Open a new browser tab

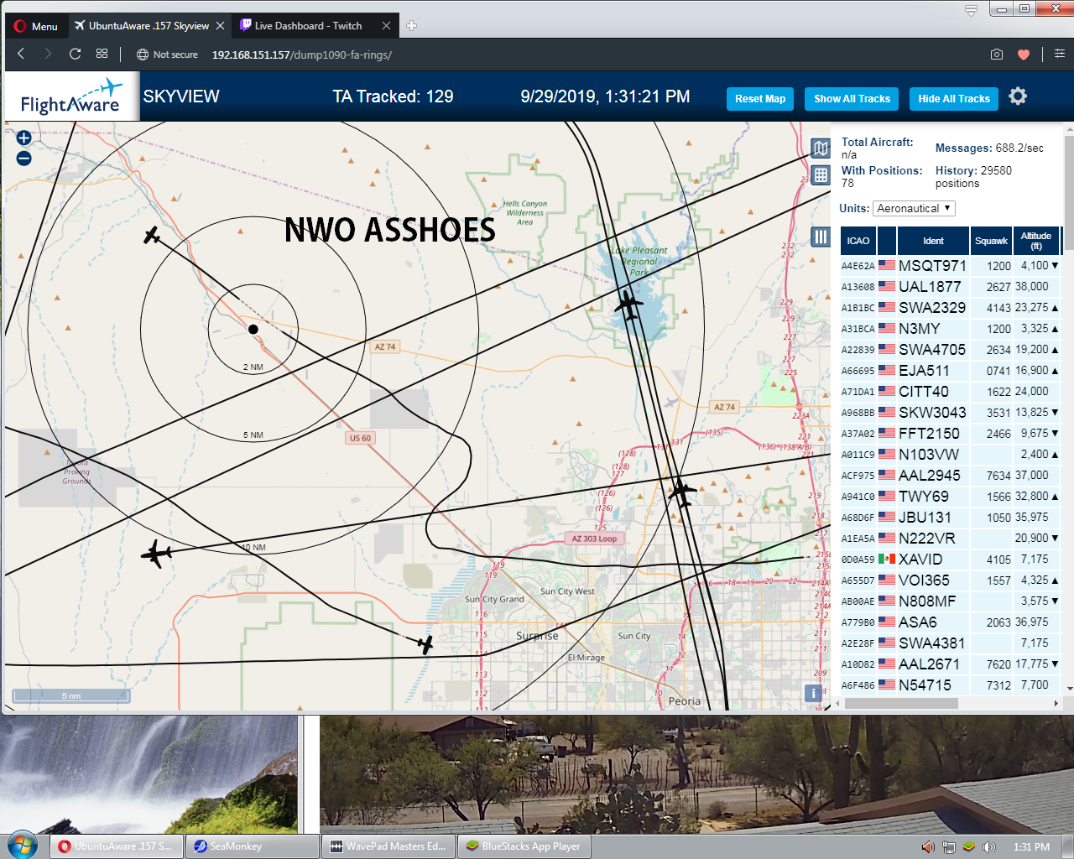pyautogui.click(x=411, y=26)
